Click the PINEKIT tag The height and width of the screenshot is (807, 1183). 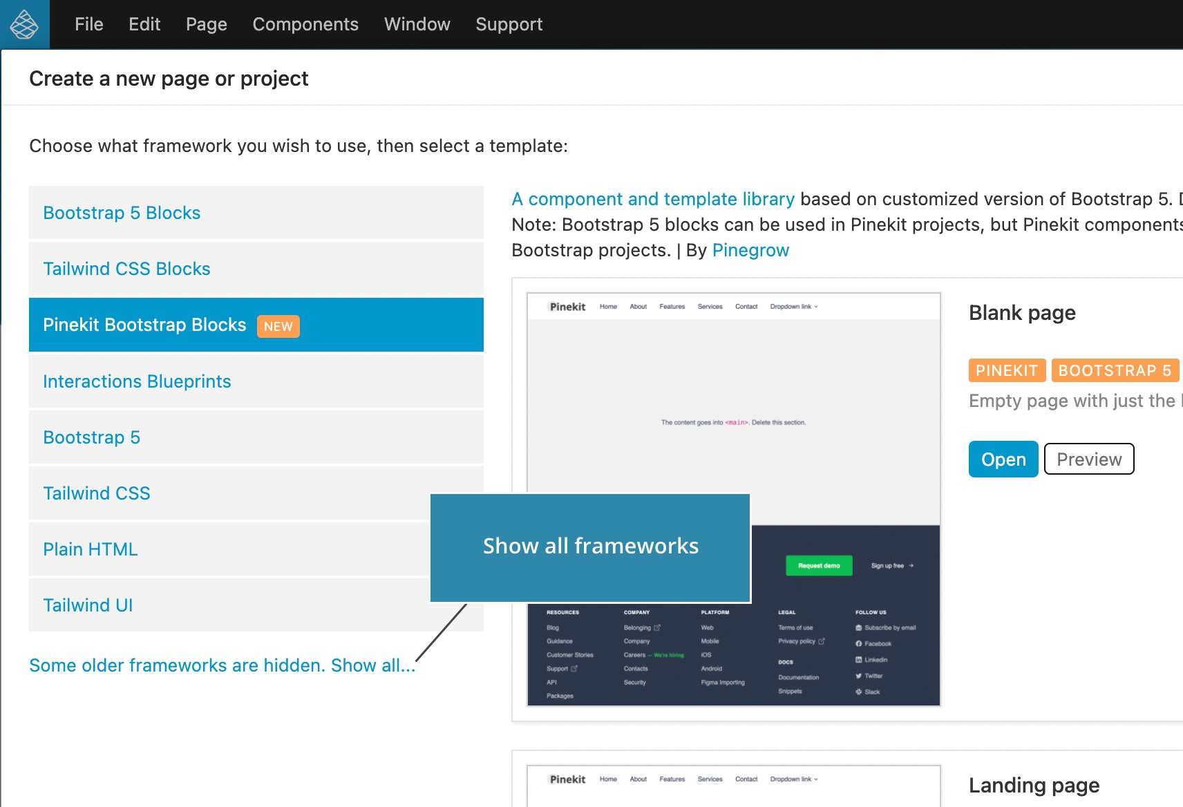(x=1007, y=370)
